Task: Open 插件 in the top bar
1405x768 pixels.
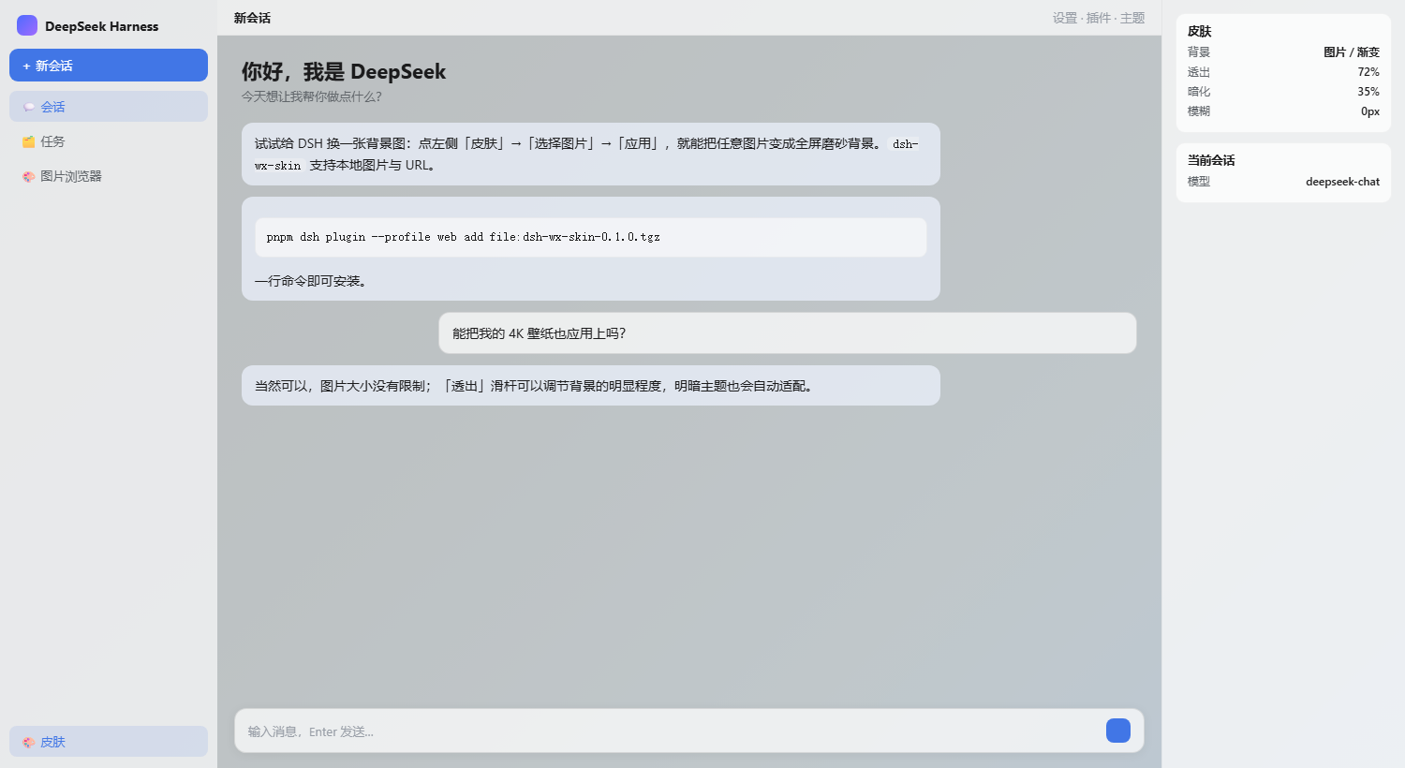Action: coord(1099,18)
